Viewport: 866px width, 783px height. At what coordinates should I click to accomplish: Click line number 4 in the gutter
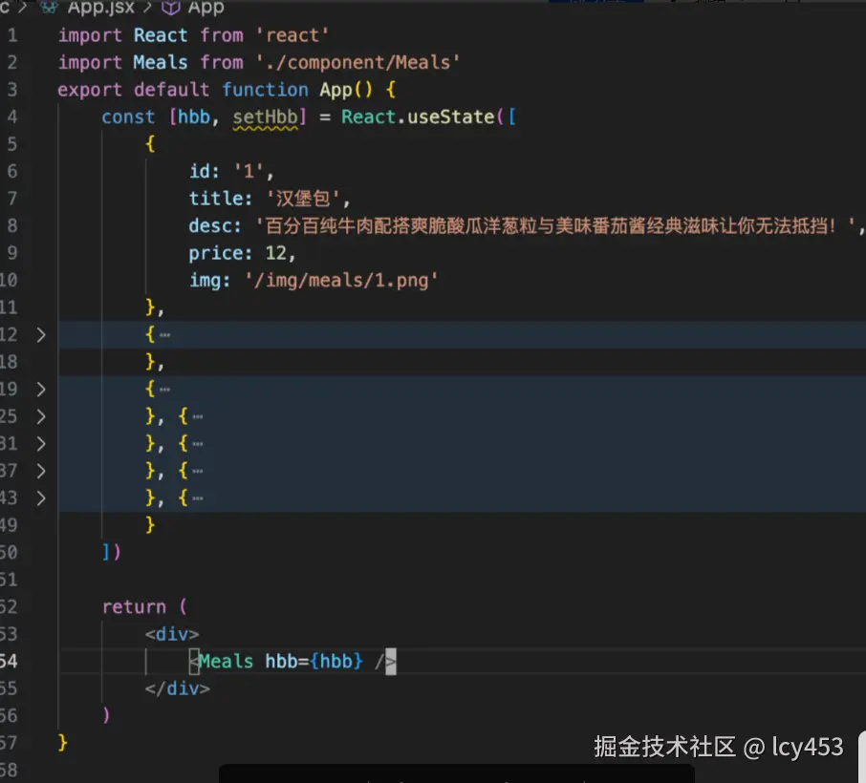click(12, 117)
